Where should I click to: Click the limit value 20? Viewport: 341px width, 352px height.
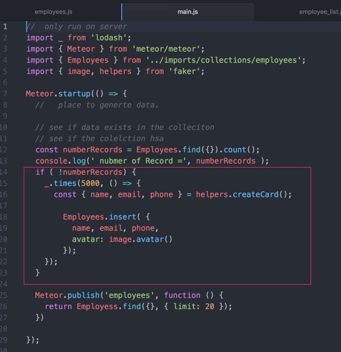click(x=210, y=307)
